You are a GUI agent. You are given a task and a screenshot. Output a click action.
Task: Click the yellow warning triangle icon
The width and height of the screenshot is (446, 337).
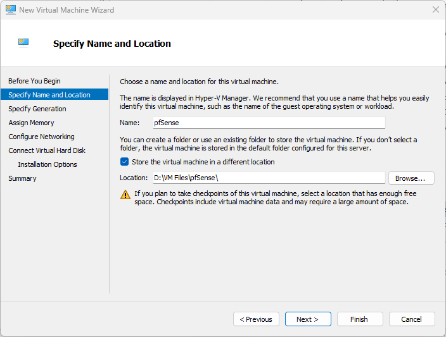click(125, 194)
